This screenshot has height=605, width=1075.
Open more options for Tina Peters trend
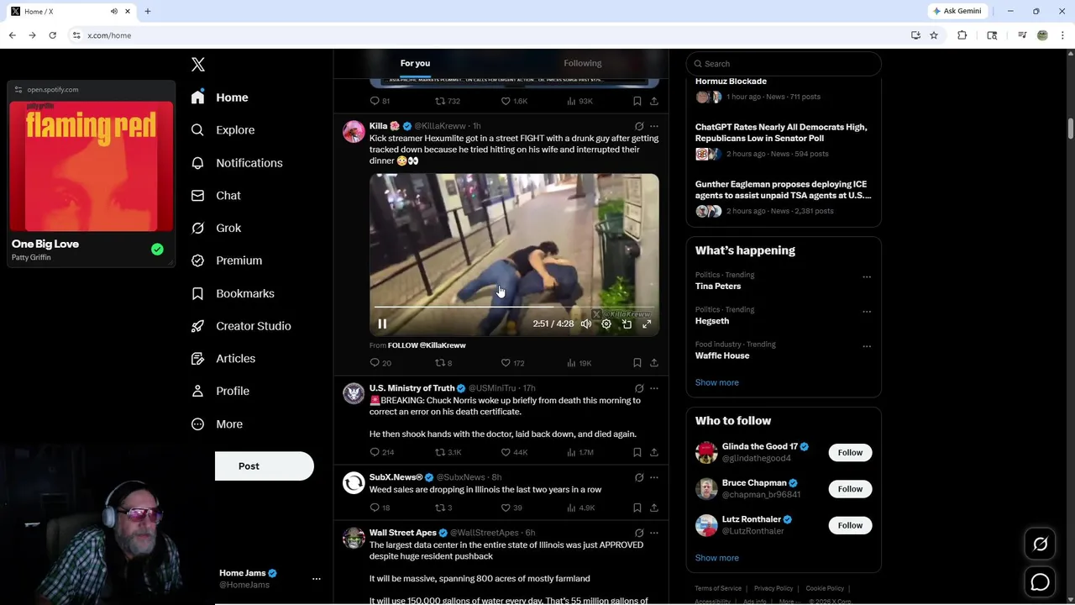click(x=867, y=276)
